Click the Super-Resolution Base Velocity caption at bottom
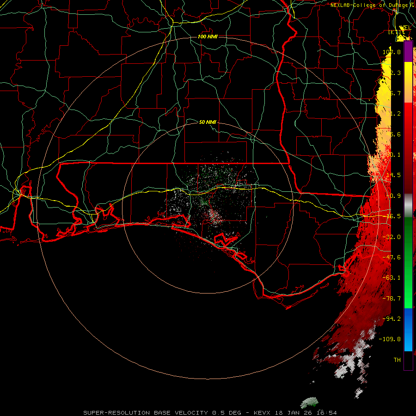 (210, 413)
